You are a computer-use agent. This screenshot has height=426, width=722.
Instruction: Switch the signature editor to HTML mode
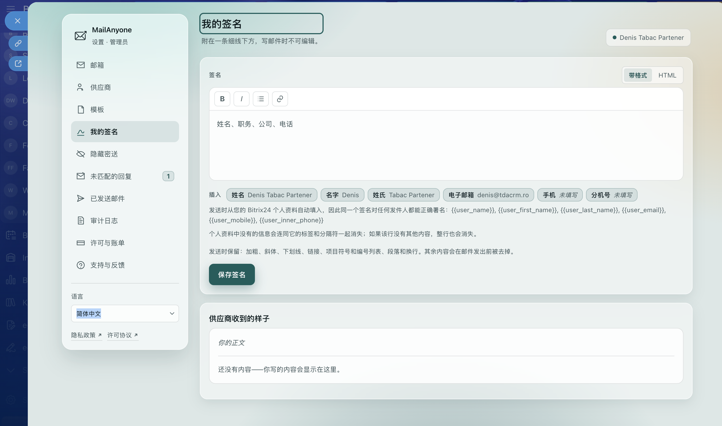(x=667, y=75)
